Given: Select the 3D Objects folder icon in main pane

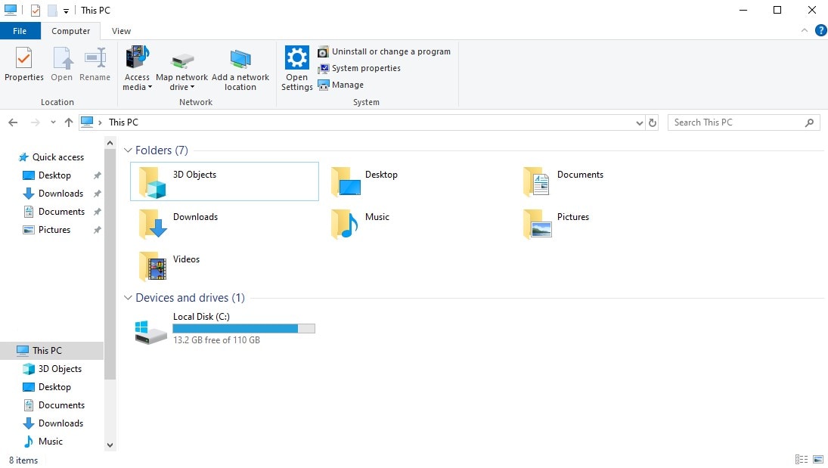Looking at the screenshot, I should [x=153, y=182].
